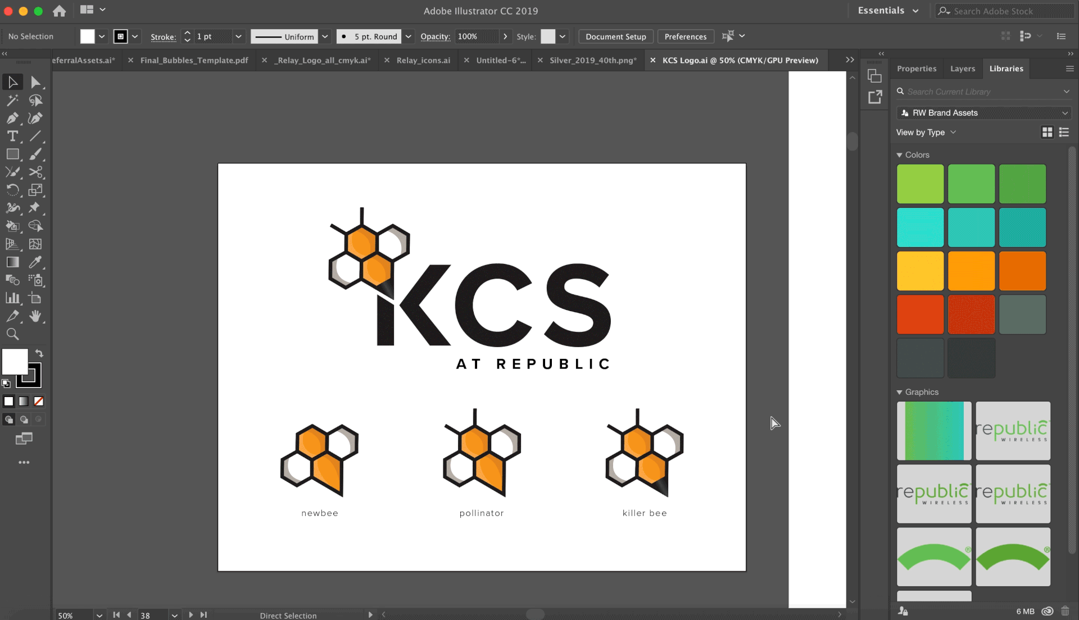
Task: Switch fill mode to Color
Action: pyautogui.click(x=8, y=401)
